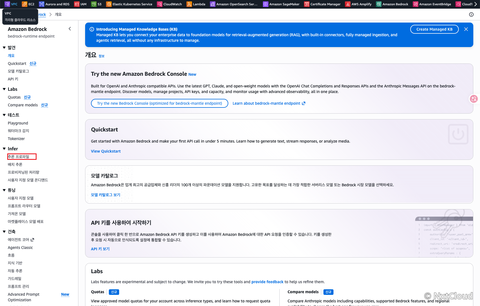Viewport: 480px width, 306px height.
Task: Dismiss the Managed Knowledge Bases banner
Action: click(466, 29)
